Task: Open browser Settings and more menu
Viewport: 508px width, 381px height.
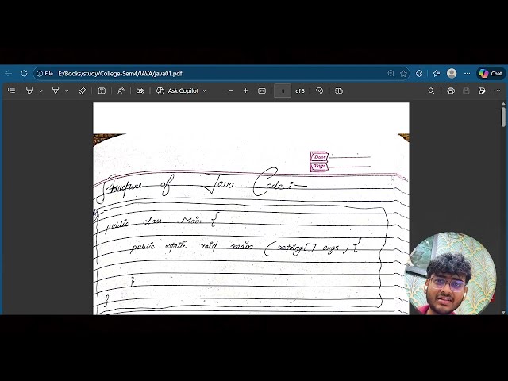Action: [468, 74]
